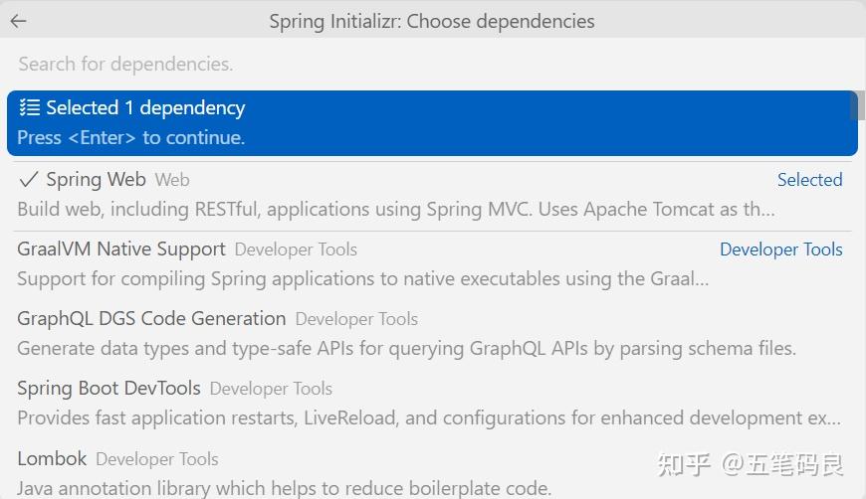Pick the Lombok dependency
This screenshot has width=866, height=499.
tap(52, 458)
